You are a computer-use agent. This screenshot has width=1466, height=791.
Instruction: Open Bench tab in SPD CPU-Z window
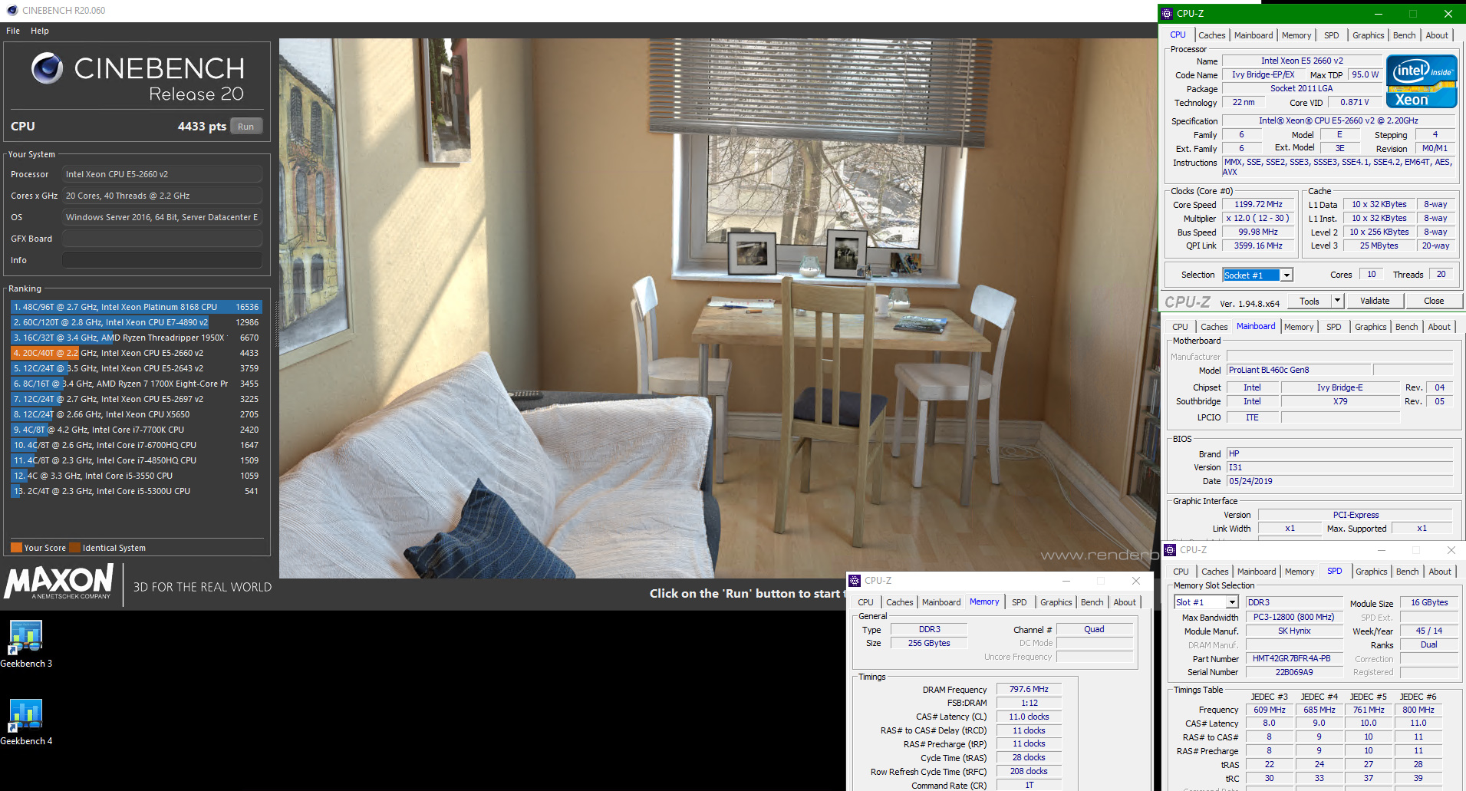click(x=1407, y=572)
